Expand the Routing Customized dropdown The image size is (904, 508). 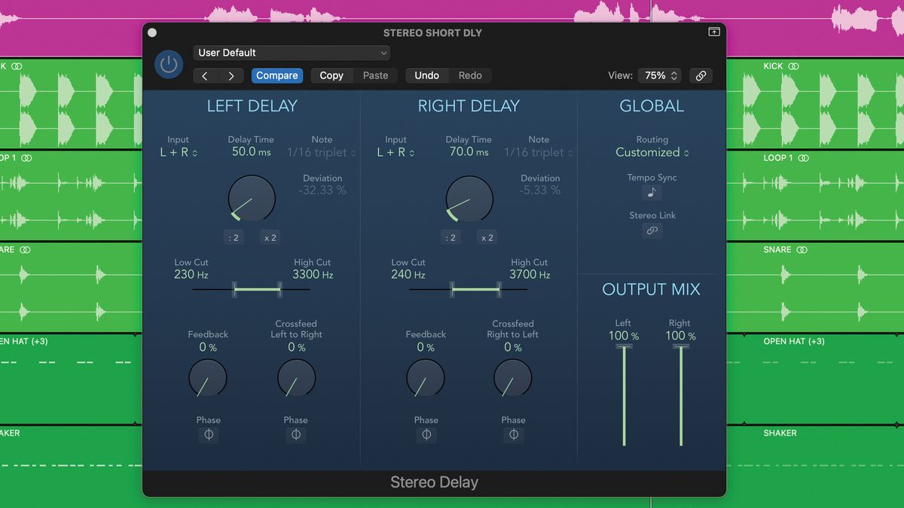[652, 152]
